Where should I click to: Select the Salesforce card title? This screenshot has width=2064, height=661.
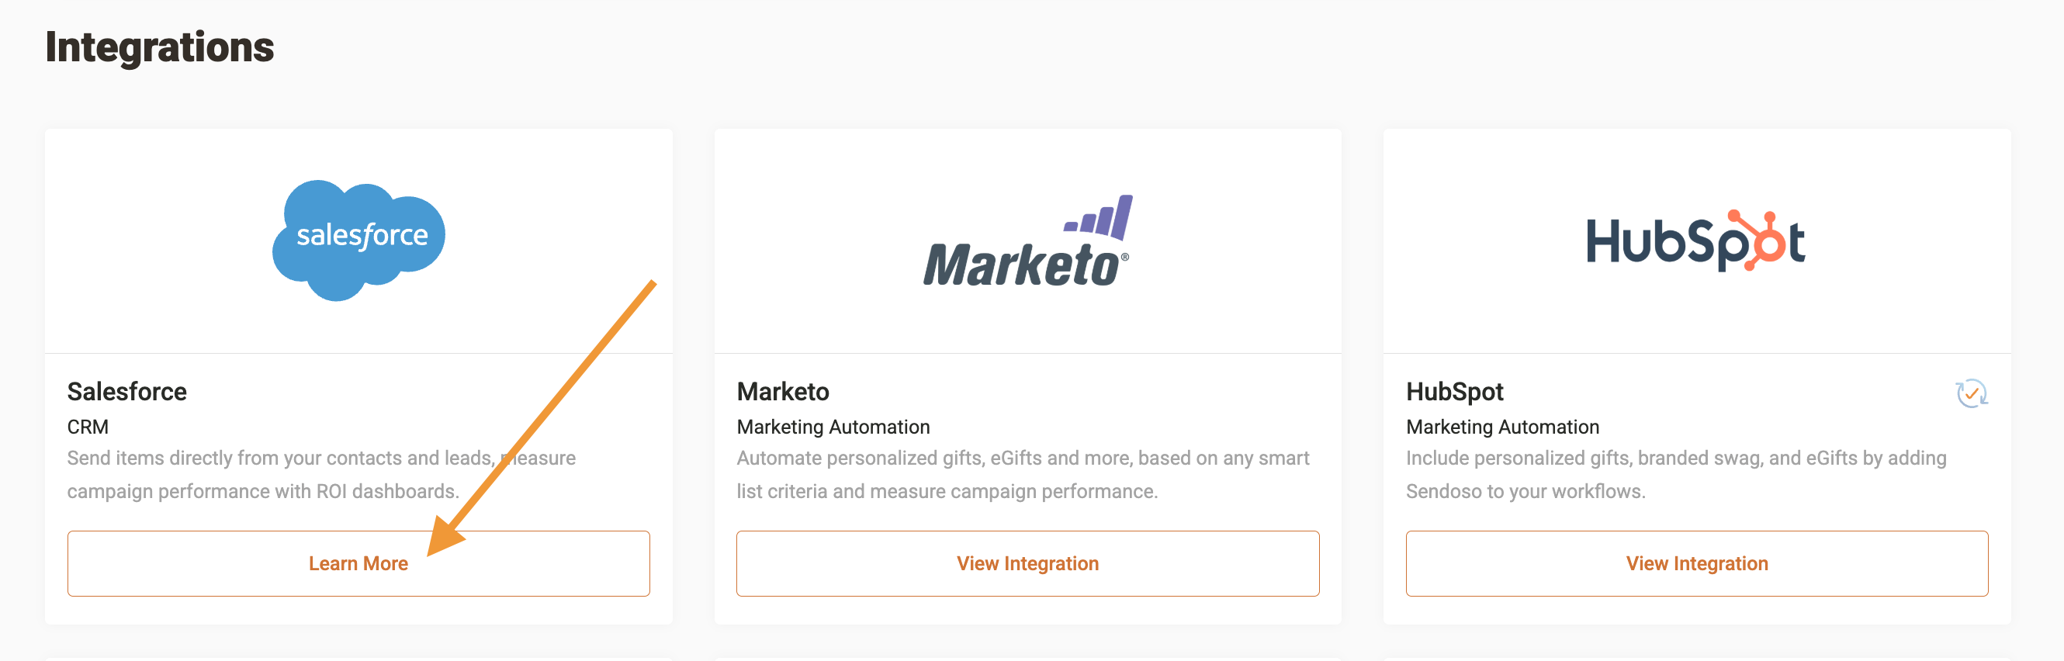(x=126, y=392)
